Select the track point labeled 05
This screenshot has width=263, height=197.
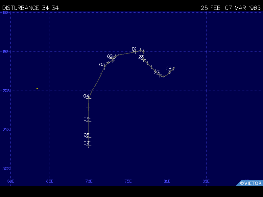(x=89, y=122)
